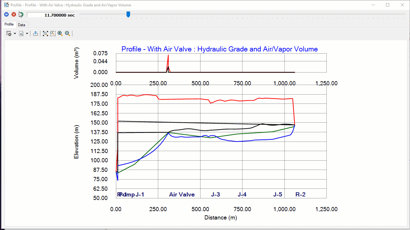Open the chart settings gear icon

9,34
